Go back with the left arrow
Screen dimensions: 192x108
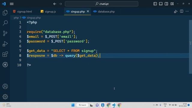click(55, 4)
